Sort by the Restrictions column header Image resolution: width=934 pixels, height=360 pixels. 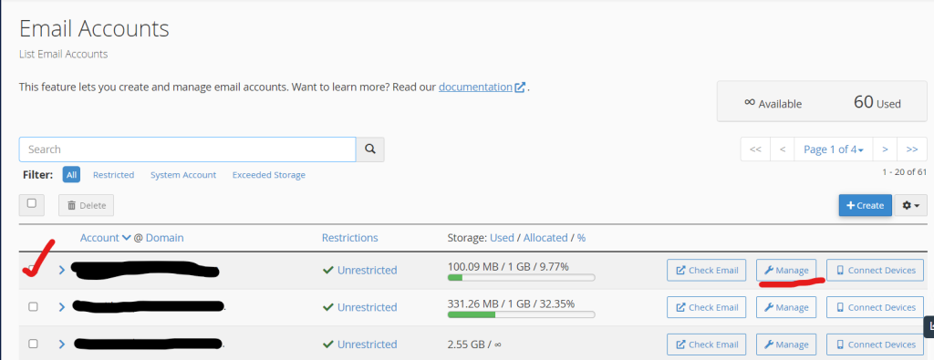[349, 238]
